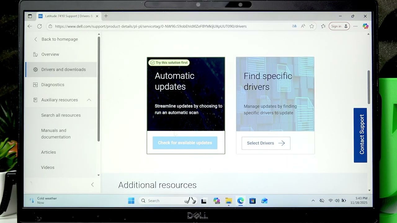Click the address bar URL
This screenshot has height=223, width=397.
pos(151,26)
